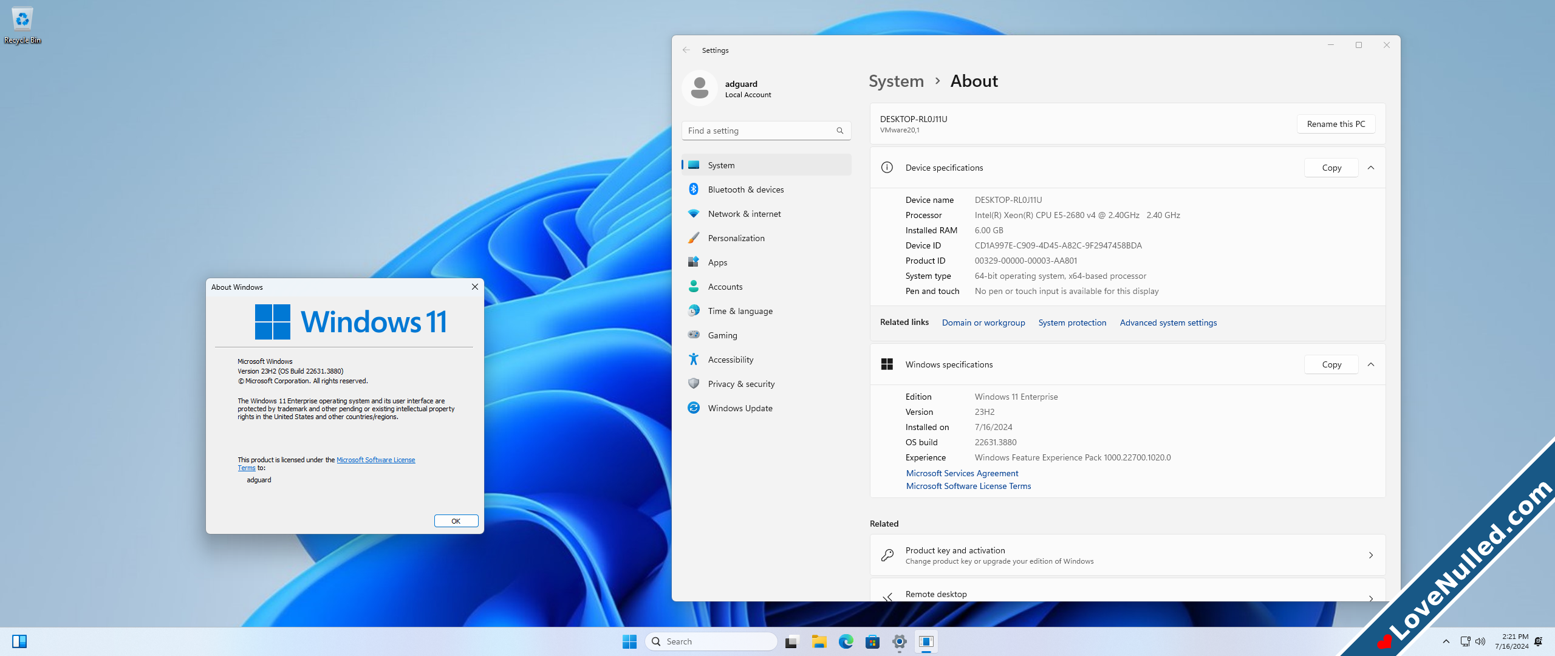1555x656 pixels.
Task: Open Apps settings page
Action: point(766,262)
